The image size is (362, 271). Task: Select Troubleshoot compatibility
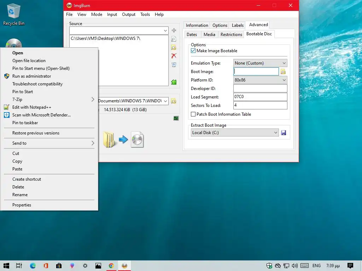tap(49, 84)
